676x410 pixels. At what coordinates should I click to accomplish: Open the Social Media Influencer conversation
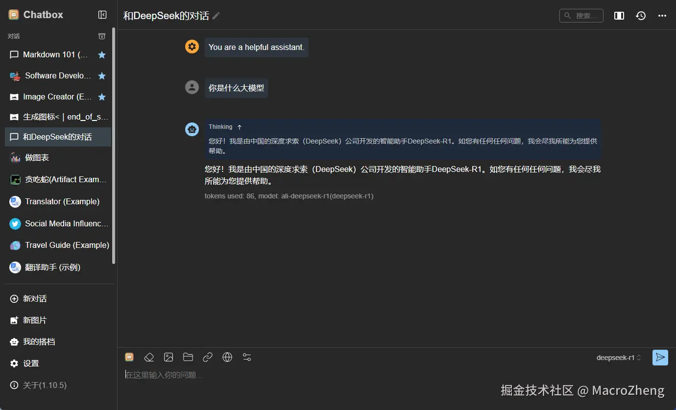point(58,223)
